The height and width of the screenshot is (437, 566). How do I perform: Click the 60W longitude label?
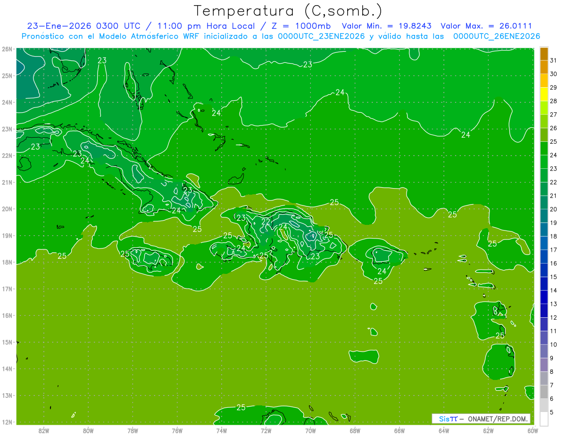click(533, 430)
